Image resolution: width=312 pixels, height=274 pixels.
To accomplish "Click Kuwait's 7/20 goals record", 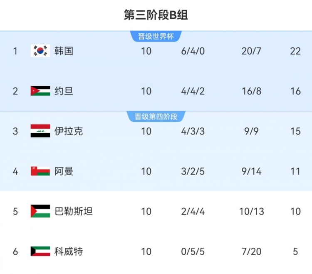I will pos(251,251).
